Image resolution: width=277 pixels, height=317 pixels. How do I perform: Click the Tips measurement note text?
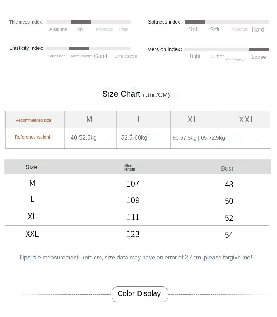tap(135, 258)
